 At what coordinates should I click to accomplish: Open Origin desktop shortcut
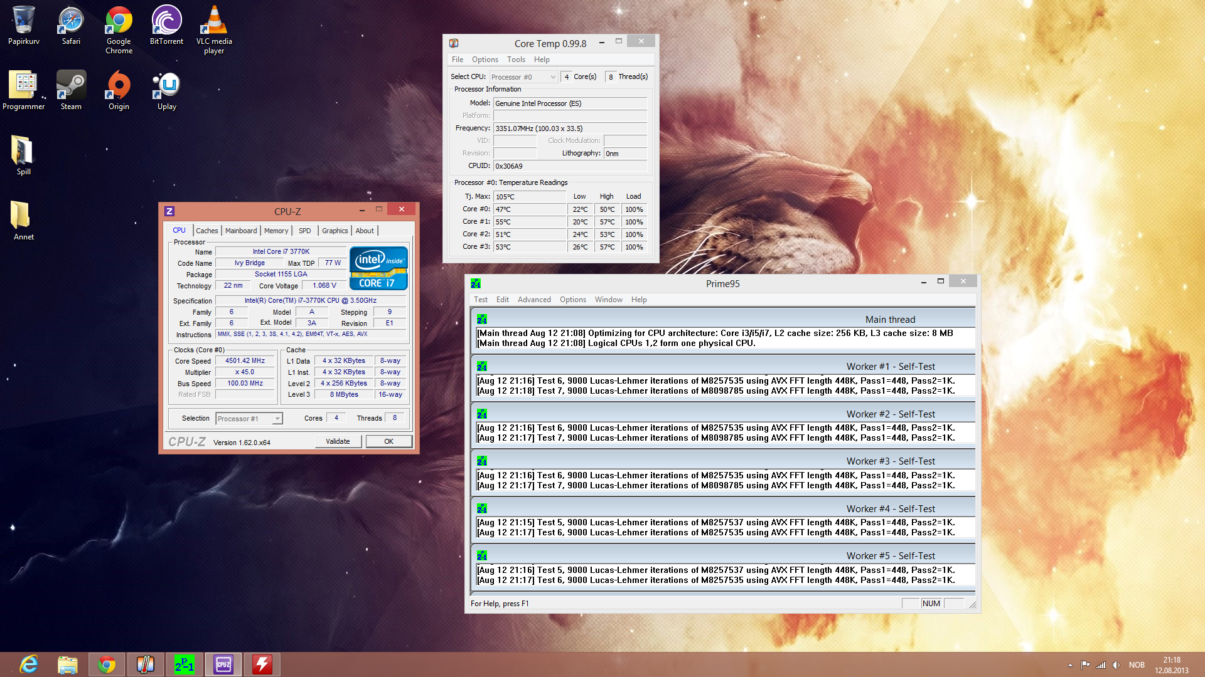point(119,91)
